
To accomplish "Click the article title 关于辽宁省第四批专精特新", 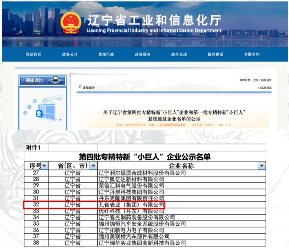I will click(174, 116).
